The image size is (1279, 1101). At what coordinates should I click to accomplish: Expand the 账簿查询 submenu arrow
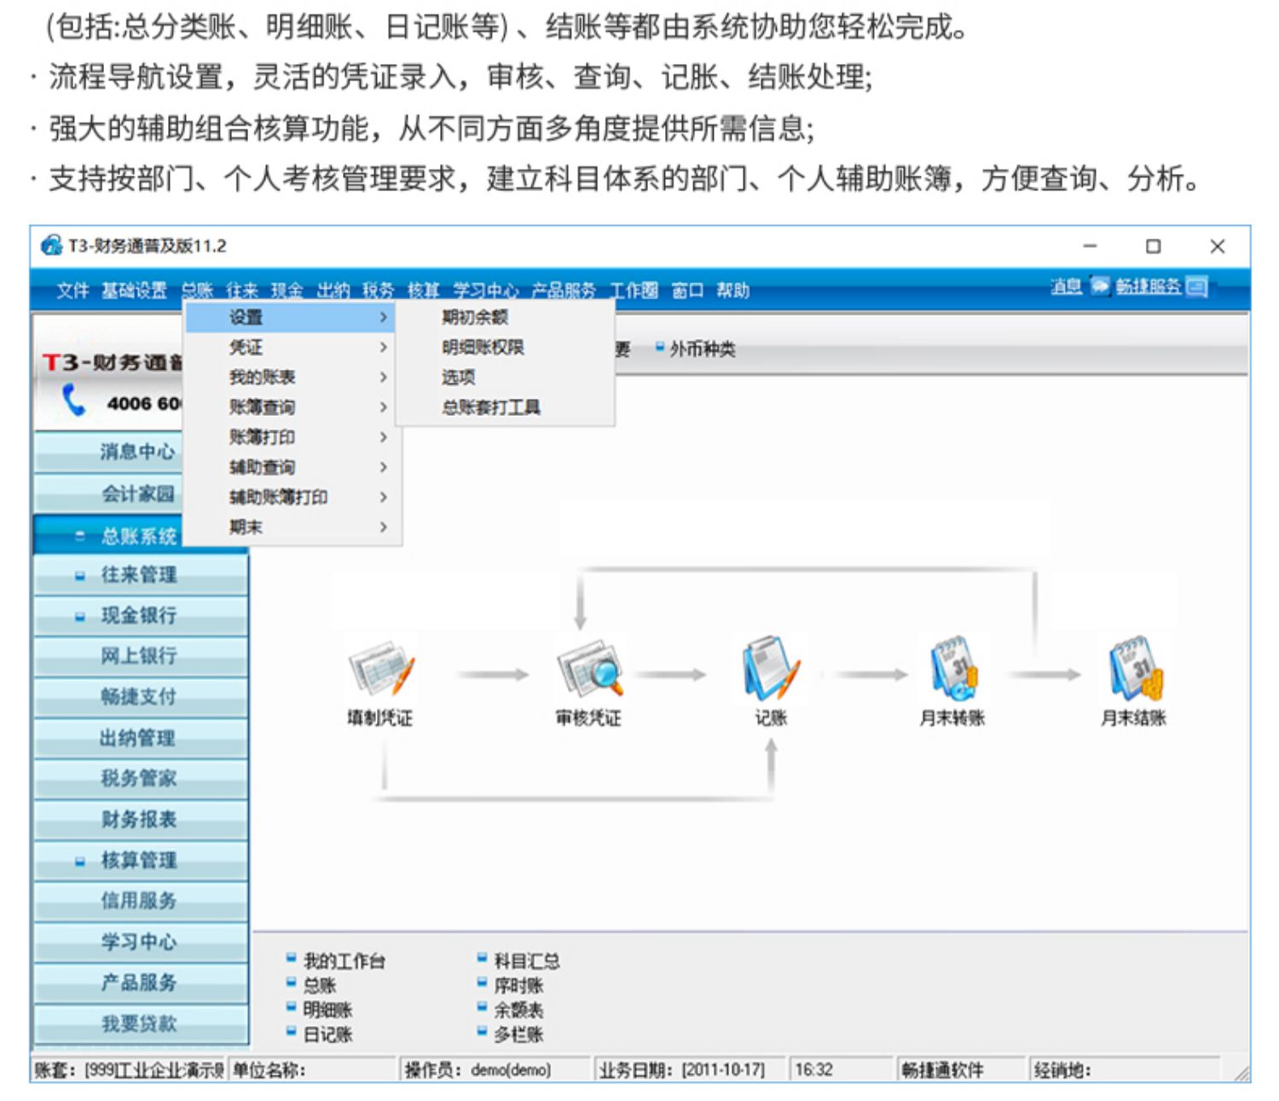383,406
